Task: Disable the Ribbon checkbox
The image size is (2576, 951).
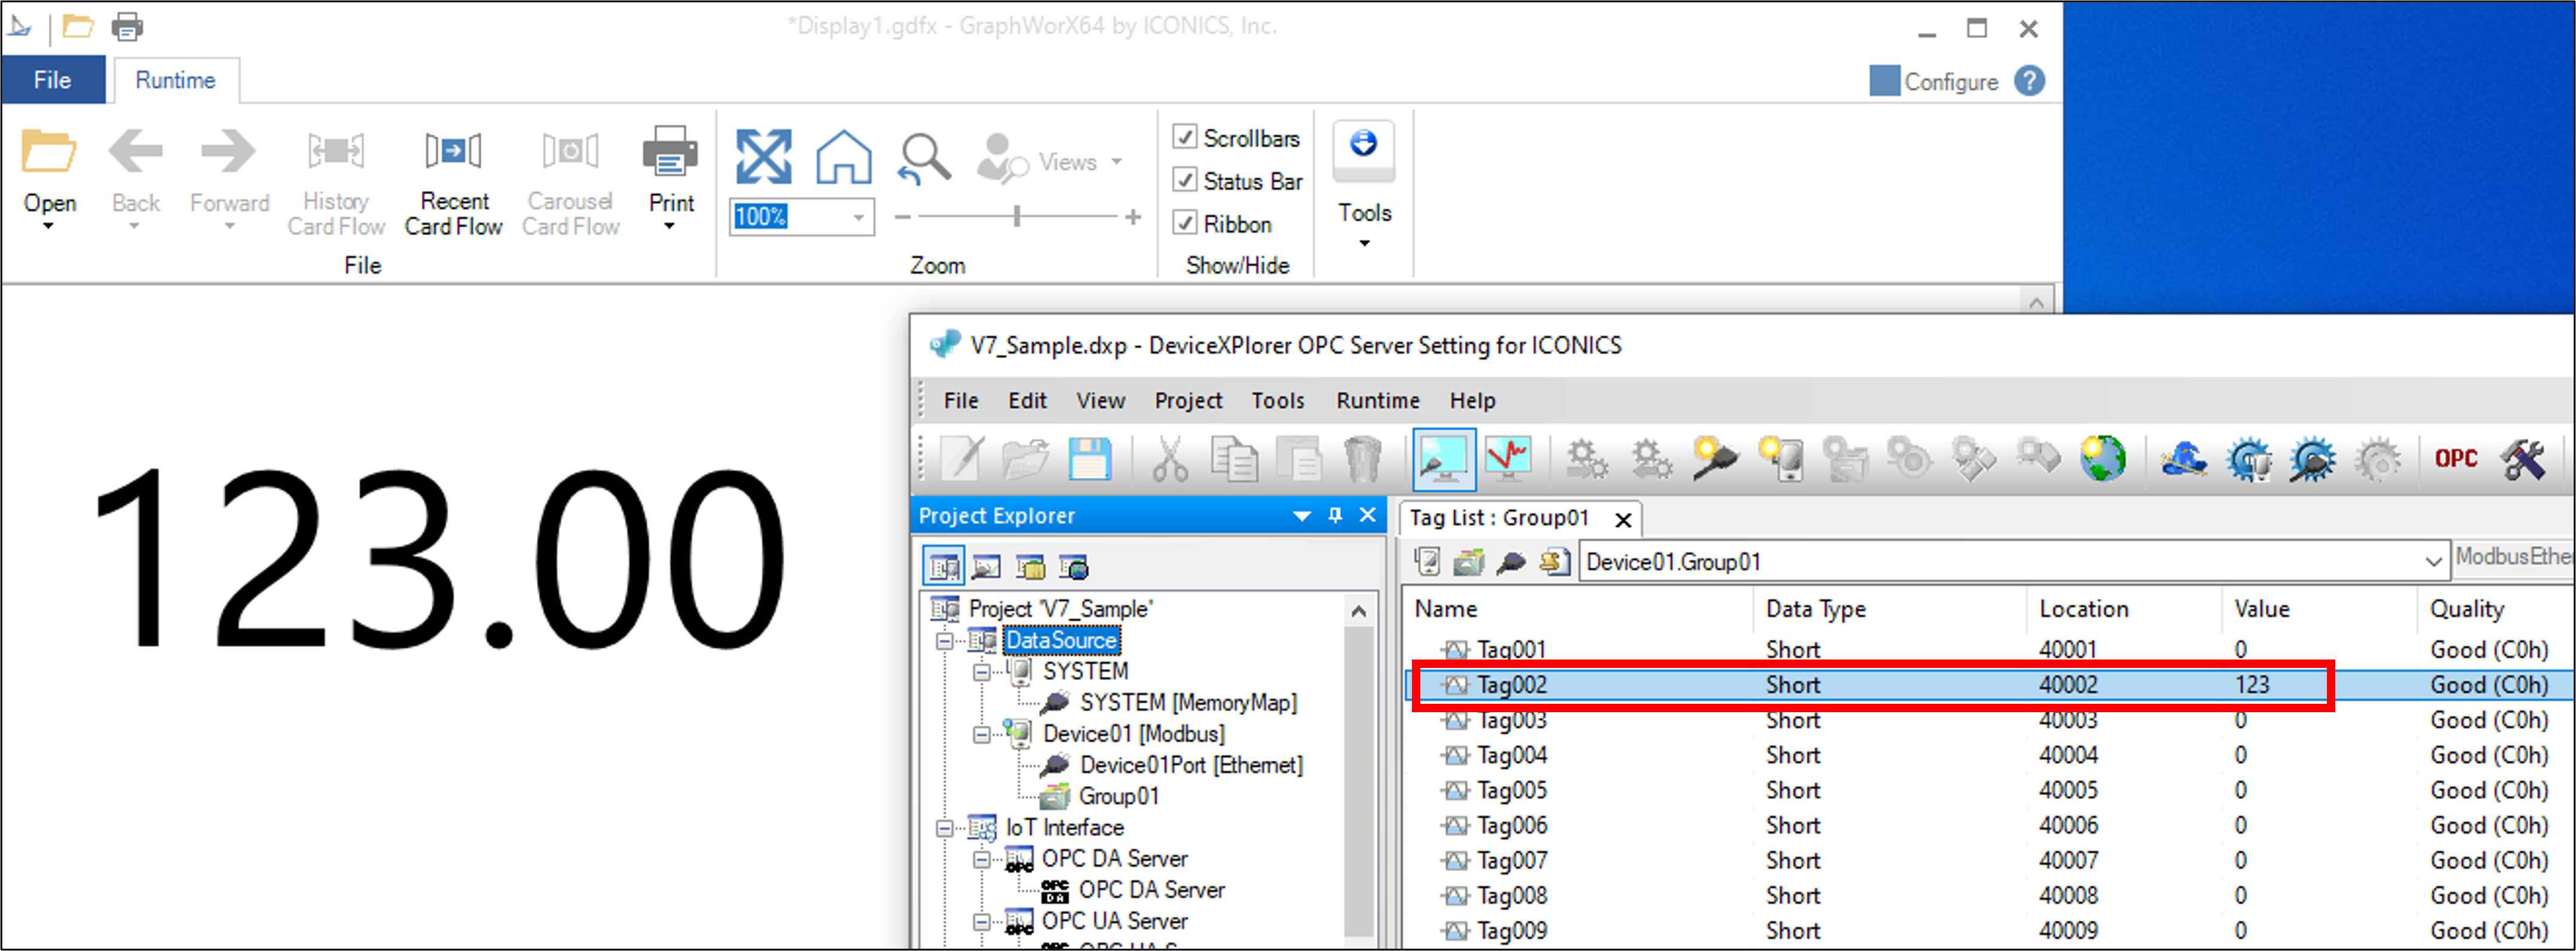Action: click(1185, 223)
